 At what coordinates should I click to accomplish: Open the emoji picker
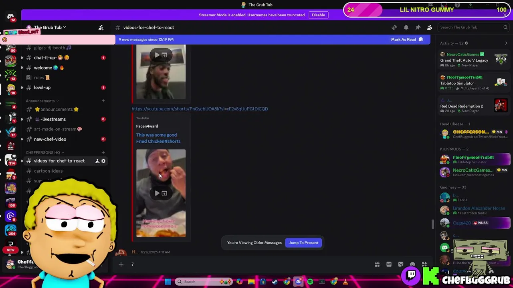click(412, 264)
